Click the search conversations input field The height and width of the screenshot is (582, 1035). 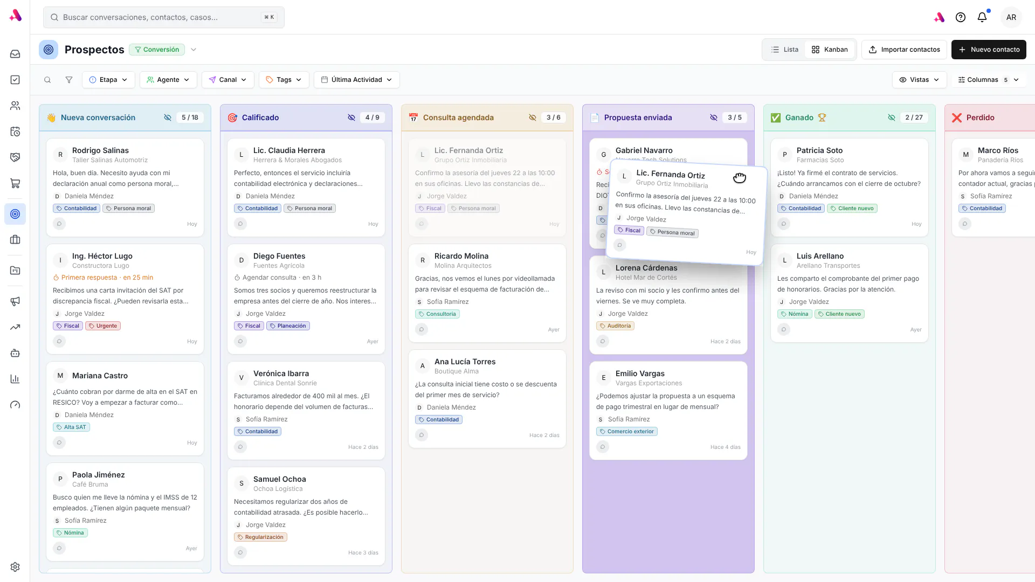tap(164, 17)
